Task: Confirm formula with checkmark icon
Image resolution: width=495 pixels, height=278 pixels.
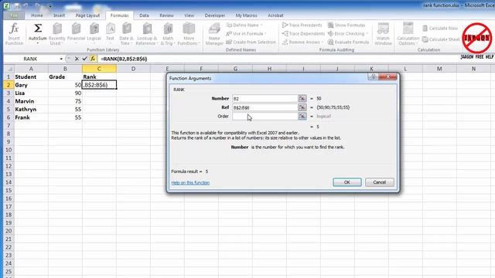Action: pyautogui.click(x=84, y=59)
